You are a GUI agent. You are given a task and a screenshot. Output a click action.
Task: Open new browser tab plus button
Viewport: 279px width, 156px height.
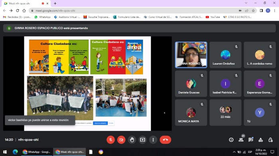pyautogui.click(x=55, y=3)
